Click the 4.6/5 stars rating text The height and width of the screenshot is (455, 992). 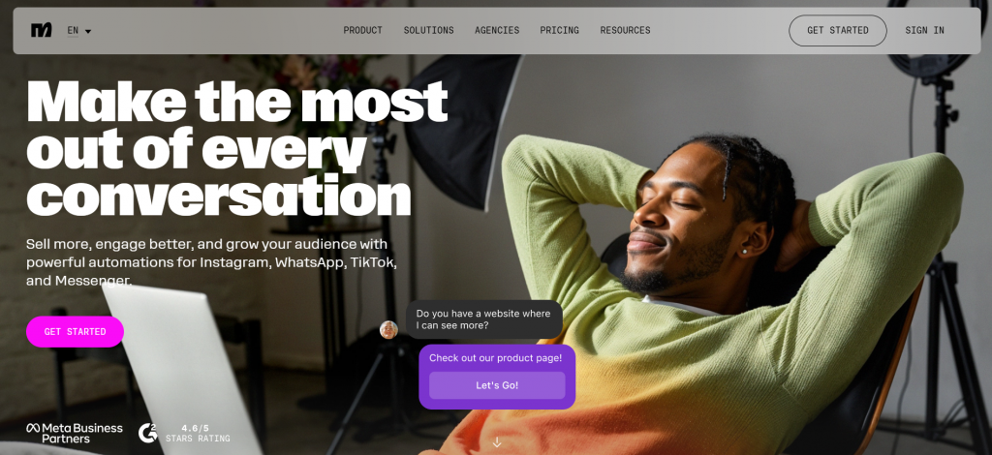click(x=198, y=433)
